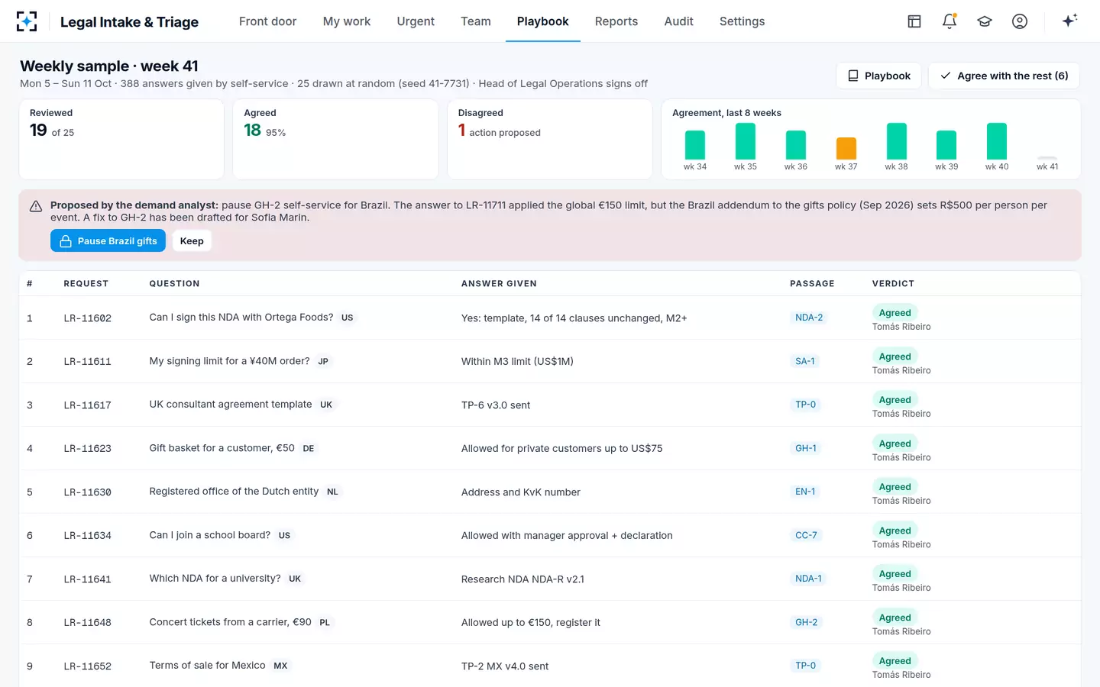Select the Playbook tab in the top navigation
This screenshot has width=1100, height=687.
tap(543, 21)
